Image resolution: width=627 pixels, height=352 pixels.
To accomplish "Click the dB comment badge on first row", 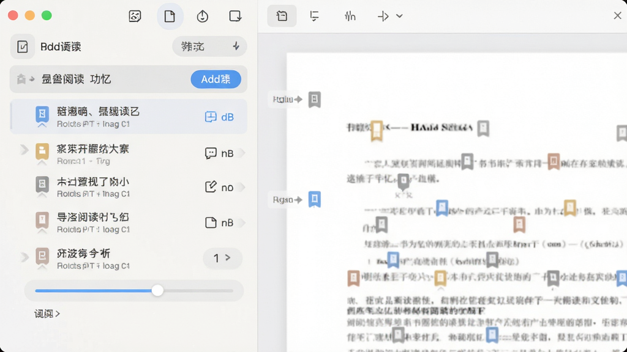I will [x=219, y=117].
